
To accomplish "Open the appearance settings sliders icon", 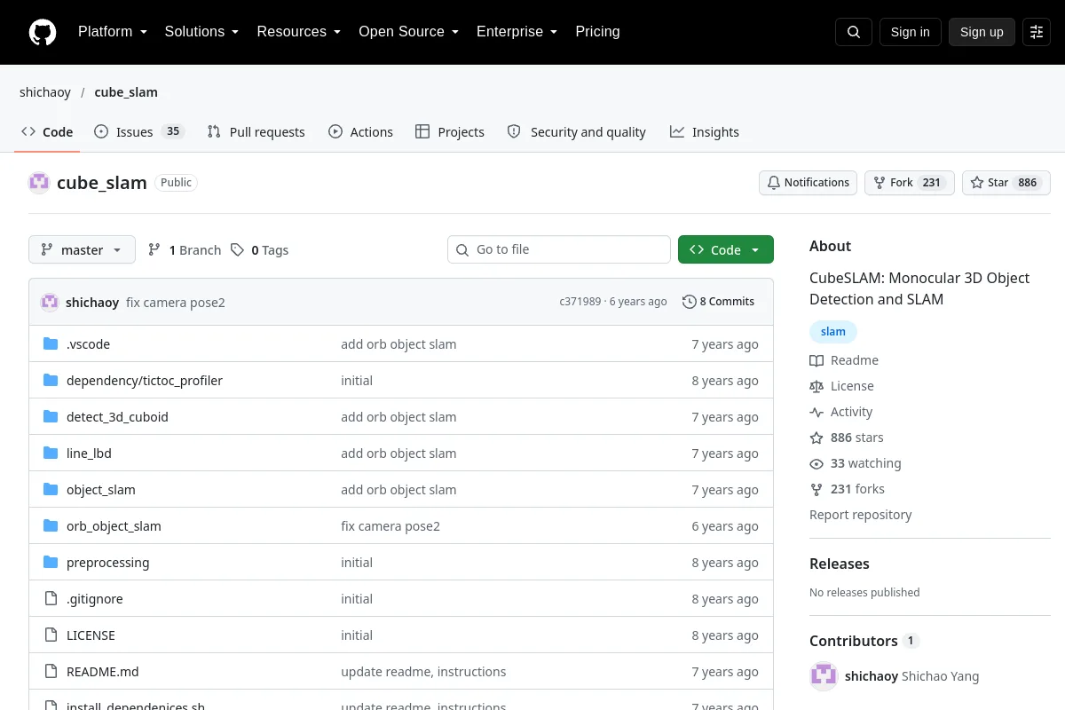I will [1037, 32].
